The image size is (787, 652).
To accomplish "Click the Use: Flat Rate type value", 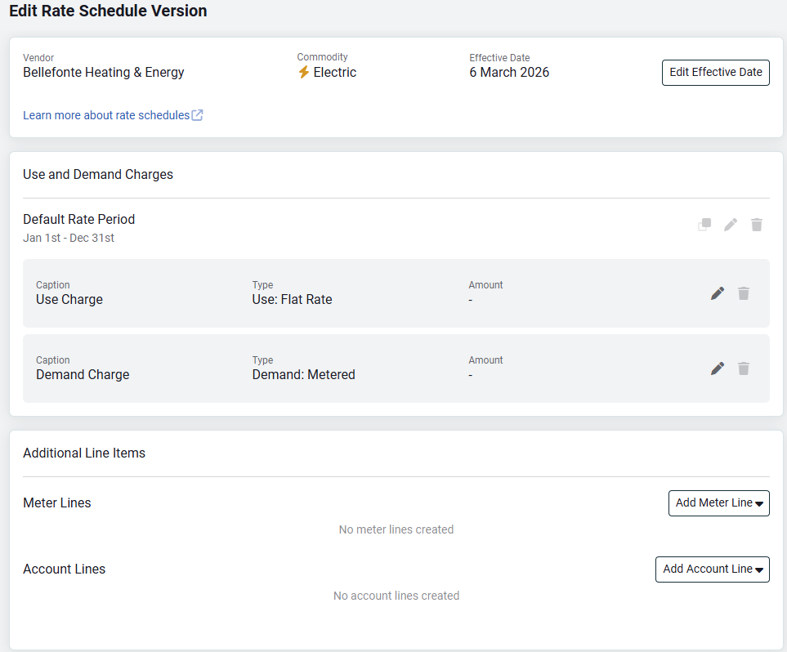I will [x=292, y=300].
